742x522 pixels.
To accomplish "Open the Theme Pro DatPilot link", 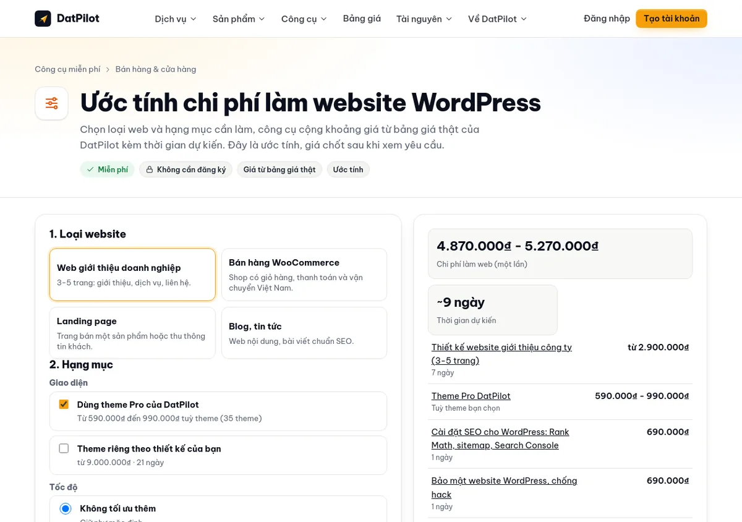I will [471, 396].
